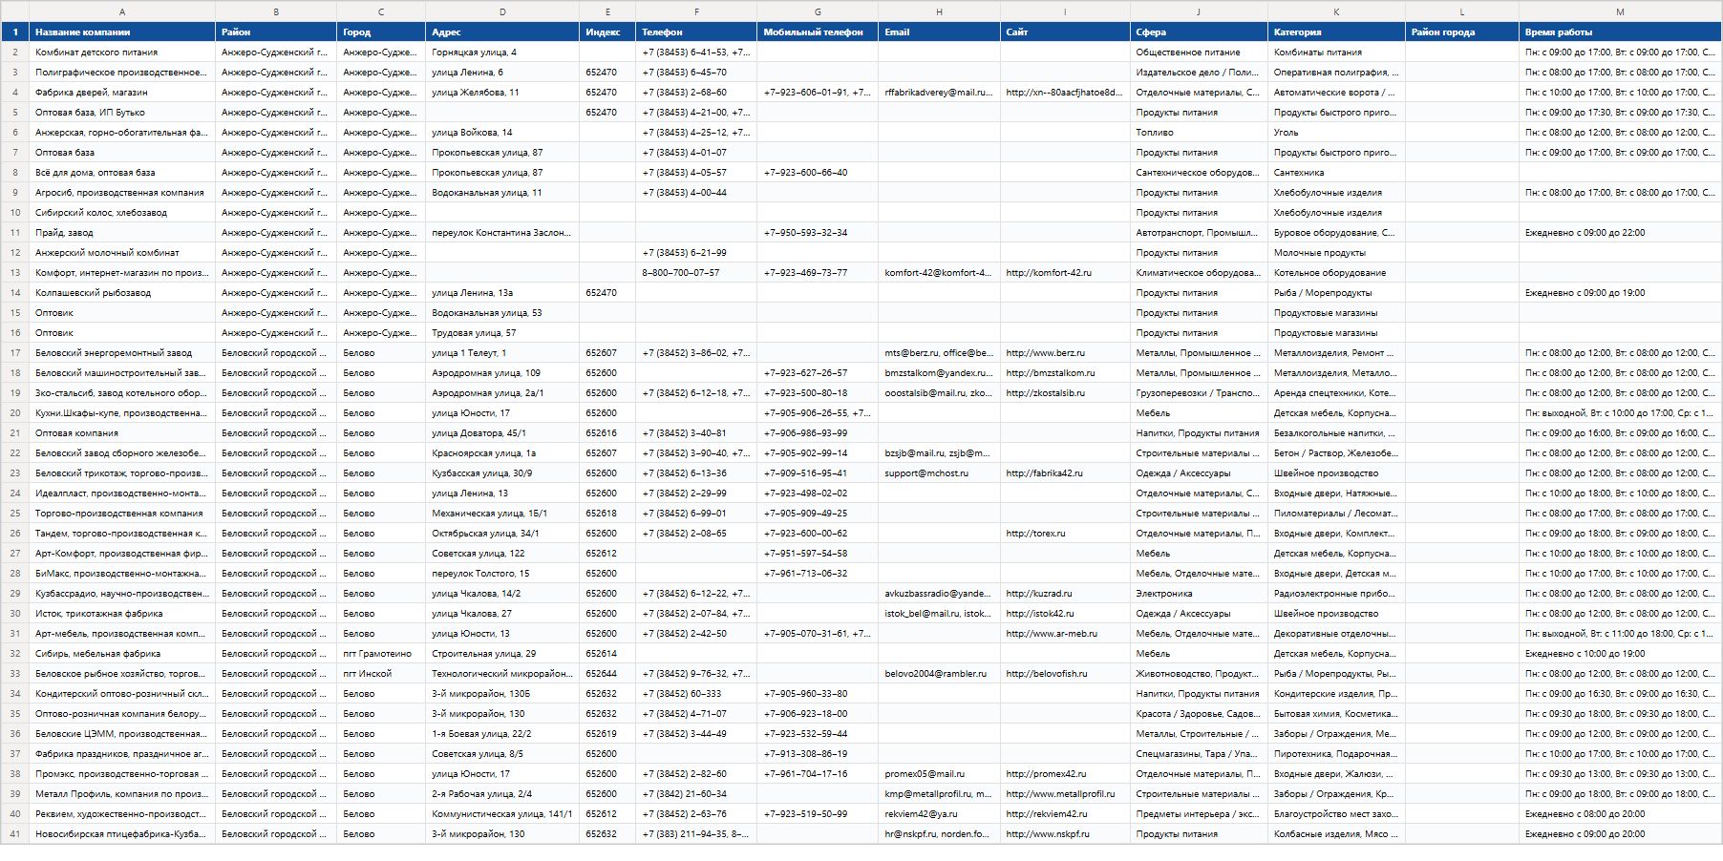Screen dimensions: 1723x861
Task: Select cell 'Прайд, завод'
Action: [x=122, y=233]
